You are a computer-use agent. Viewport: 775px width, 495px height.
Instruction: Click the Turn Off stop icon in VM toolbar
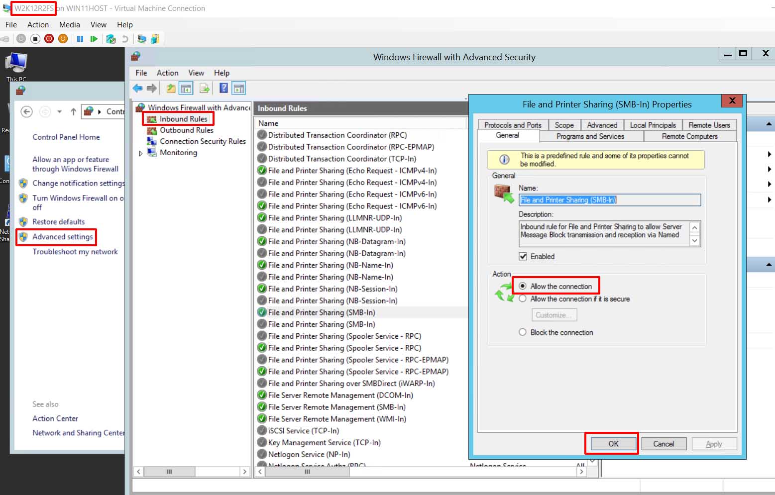(35, 39)
